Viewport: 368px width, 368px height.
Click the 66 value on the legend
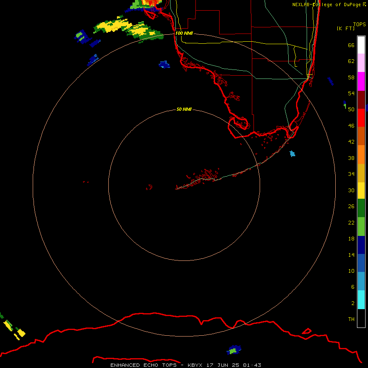pyautogui.click(x=351, y=45)
